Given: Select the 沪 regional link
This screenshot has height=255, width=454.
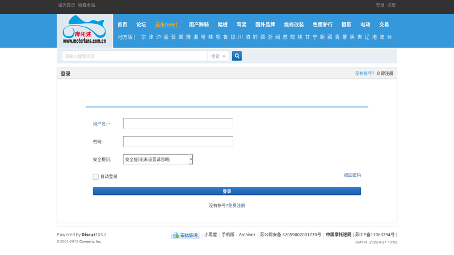Looking at the screenshot, I should coord(158,37).
